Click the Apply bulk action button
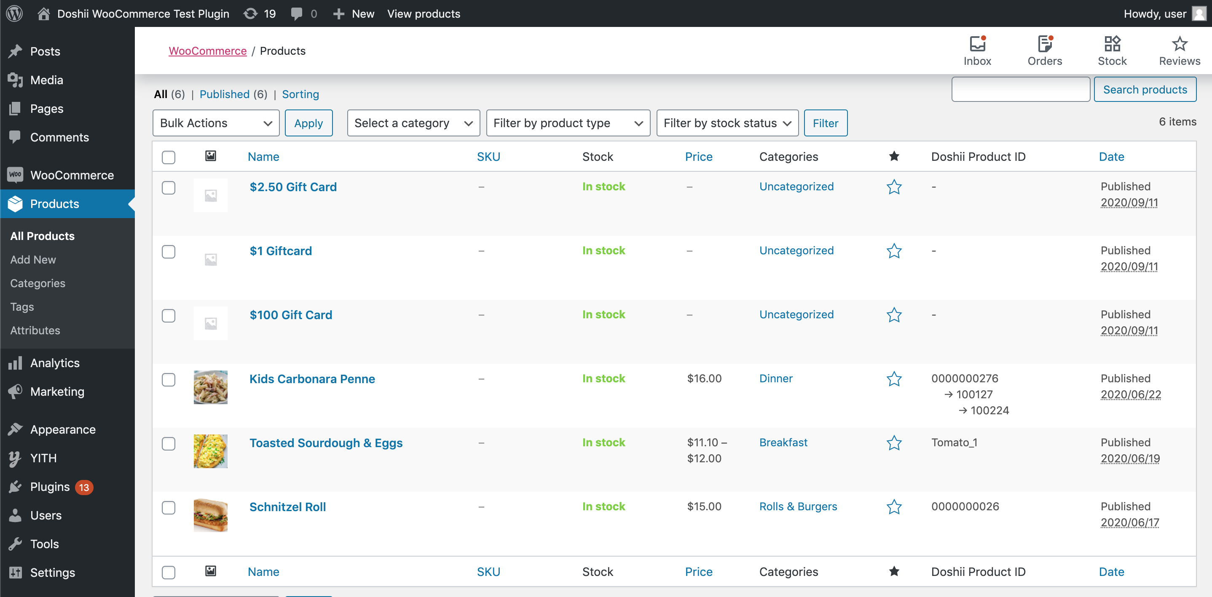The width and height of the screenshot is (1212, 597). pos(308,123)
